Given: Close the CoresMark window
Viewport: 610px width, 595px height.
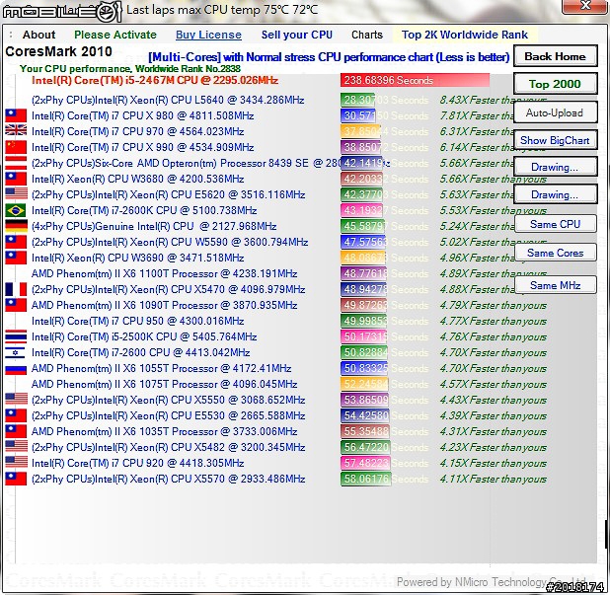Looking at the screenshot, I should click(584, 6).
